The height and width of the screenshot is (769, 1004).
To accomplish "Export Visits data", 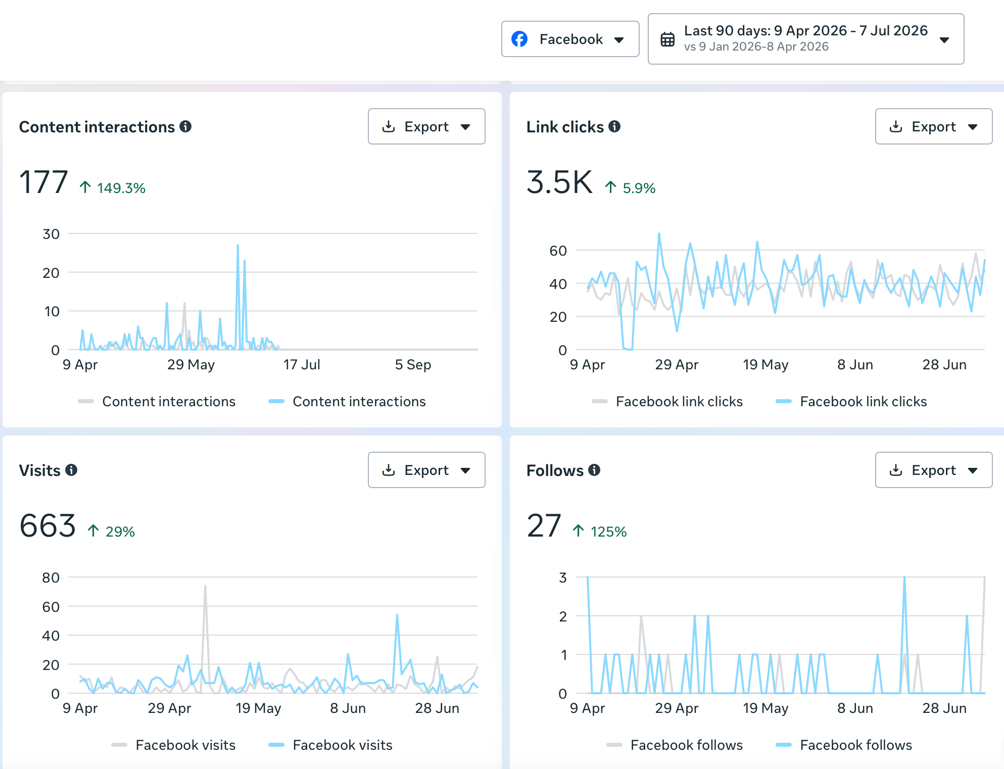I will tap(426, 470).
